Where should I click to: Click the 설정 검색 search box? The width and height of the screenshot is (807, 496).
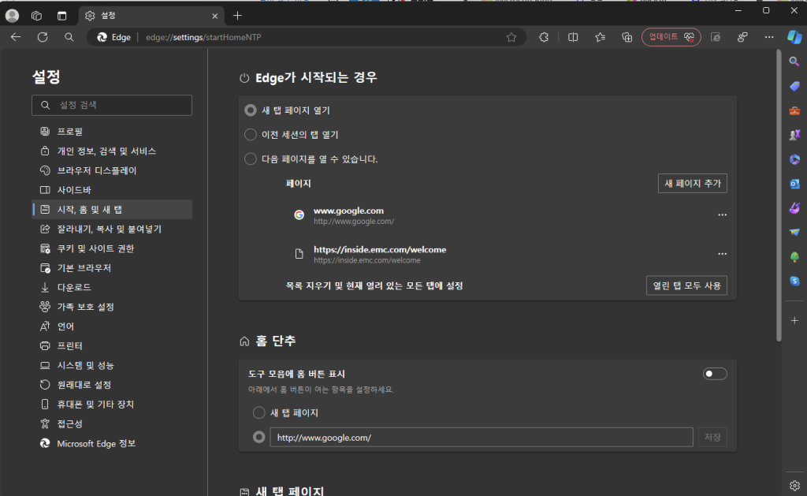pos(112,105)
